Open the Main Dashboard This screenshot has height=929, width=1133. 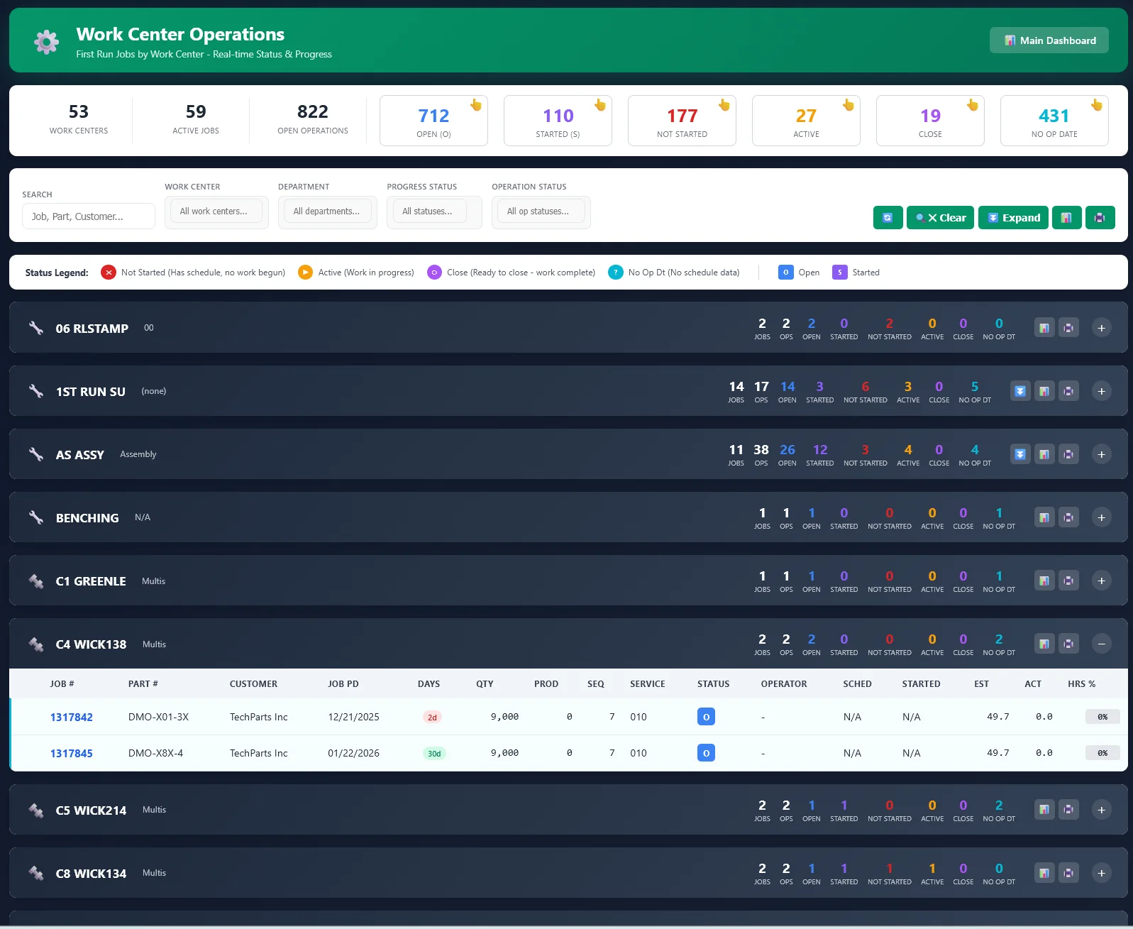(x=1049, y=40)
